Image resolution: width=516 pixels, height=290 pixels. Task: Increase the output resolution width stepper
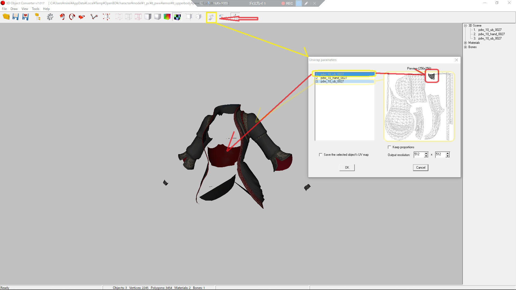pos(426,153)
